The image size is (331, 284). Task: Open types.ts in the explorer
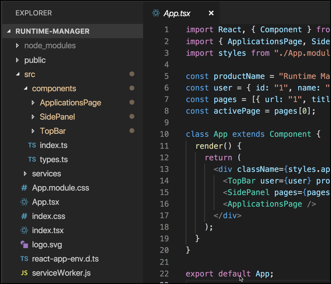tap(54, 160)
